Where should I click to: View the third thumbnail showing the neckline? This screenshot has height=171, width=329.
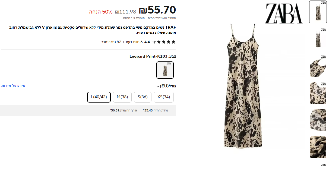(318, 66)
